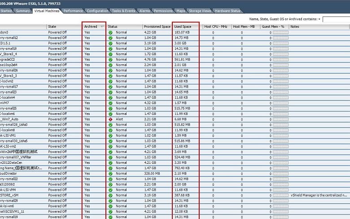Click the Normal status icon for STORE_vSM
Viewport: 350px width, 219px height.
110,195
